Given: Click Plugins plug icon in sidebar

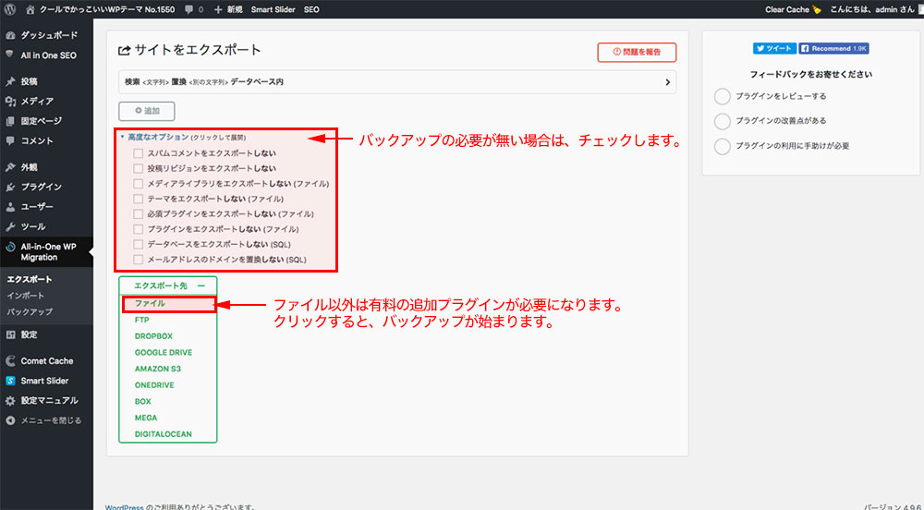Looking at the screenshot, I should (10, 188).
